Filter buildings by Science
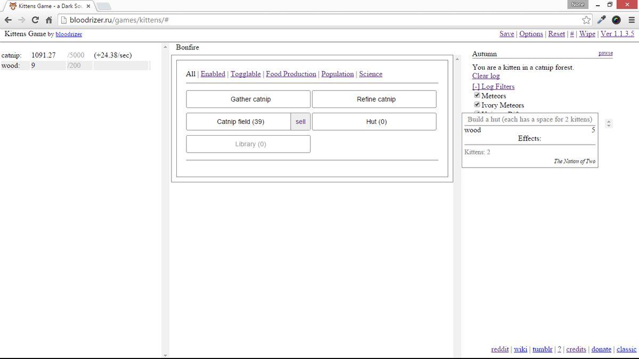 coord(371,74)
